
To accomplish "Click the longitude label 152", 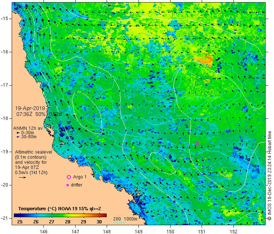I will tap(233, 231).
